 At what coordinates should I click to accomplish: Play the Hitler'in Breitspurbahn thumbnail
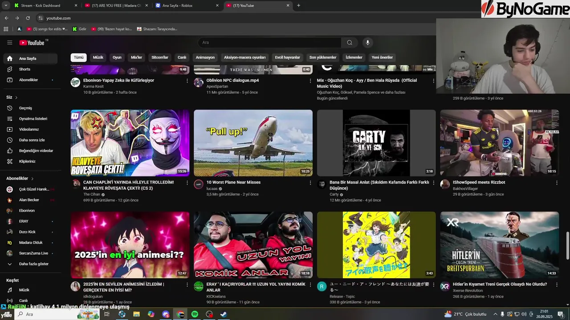point(500,245)
